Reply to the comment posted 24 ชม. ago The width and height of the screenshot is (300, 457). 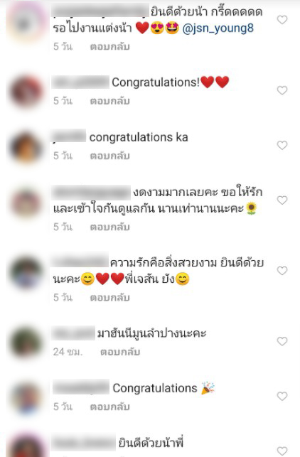pos(120,352)
